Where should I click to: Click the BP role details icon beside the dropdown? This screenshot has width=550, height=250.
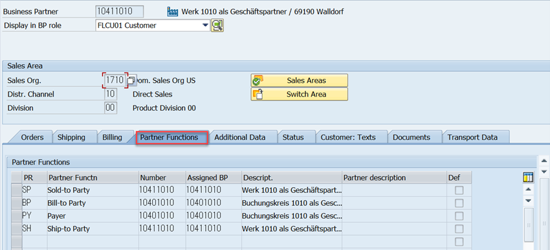tap(217, 25)
